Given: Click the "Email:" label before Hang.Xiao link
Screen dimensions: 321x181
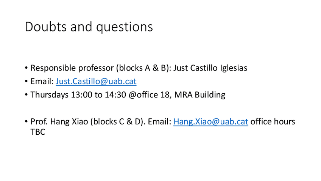Looking at the screenshot, I should pos(160,121).
